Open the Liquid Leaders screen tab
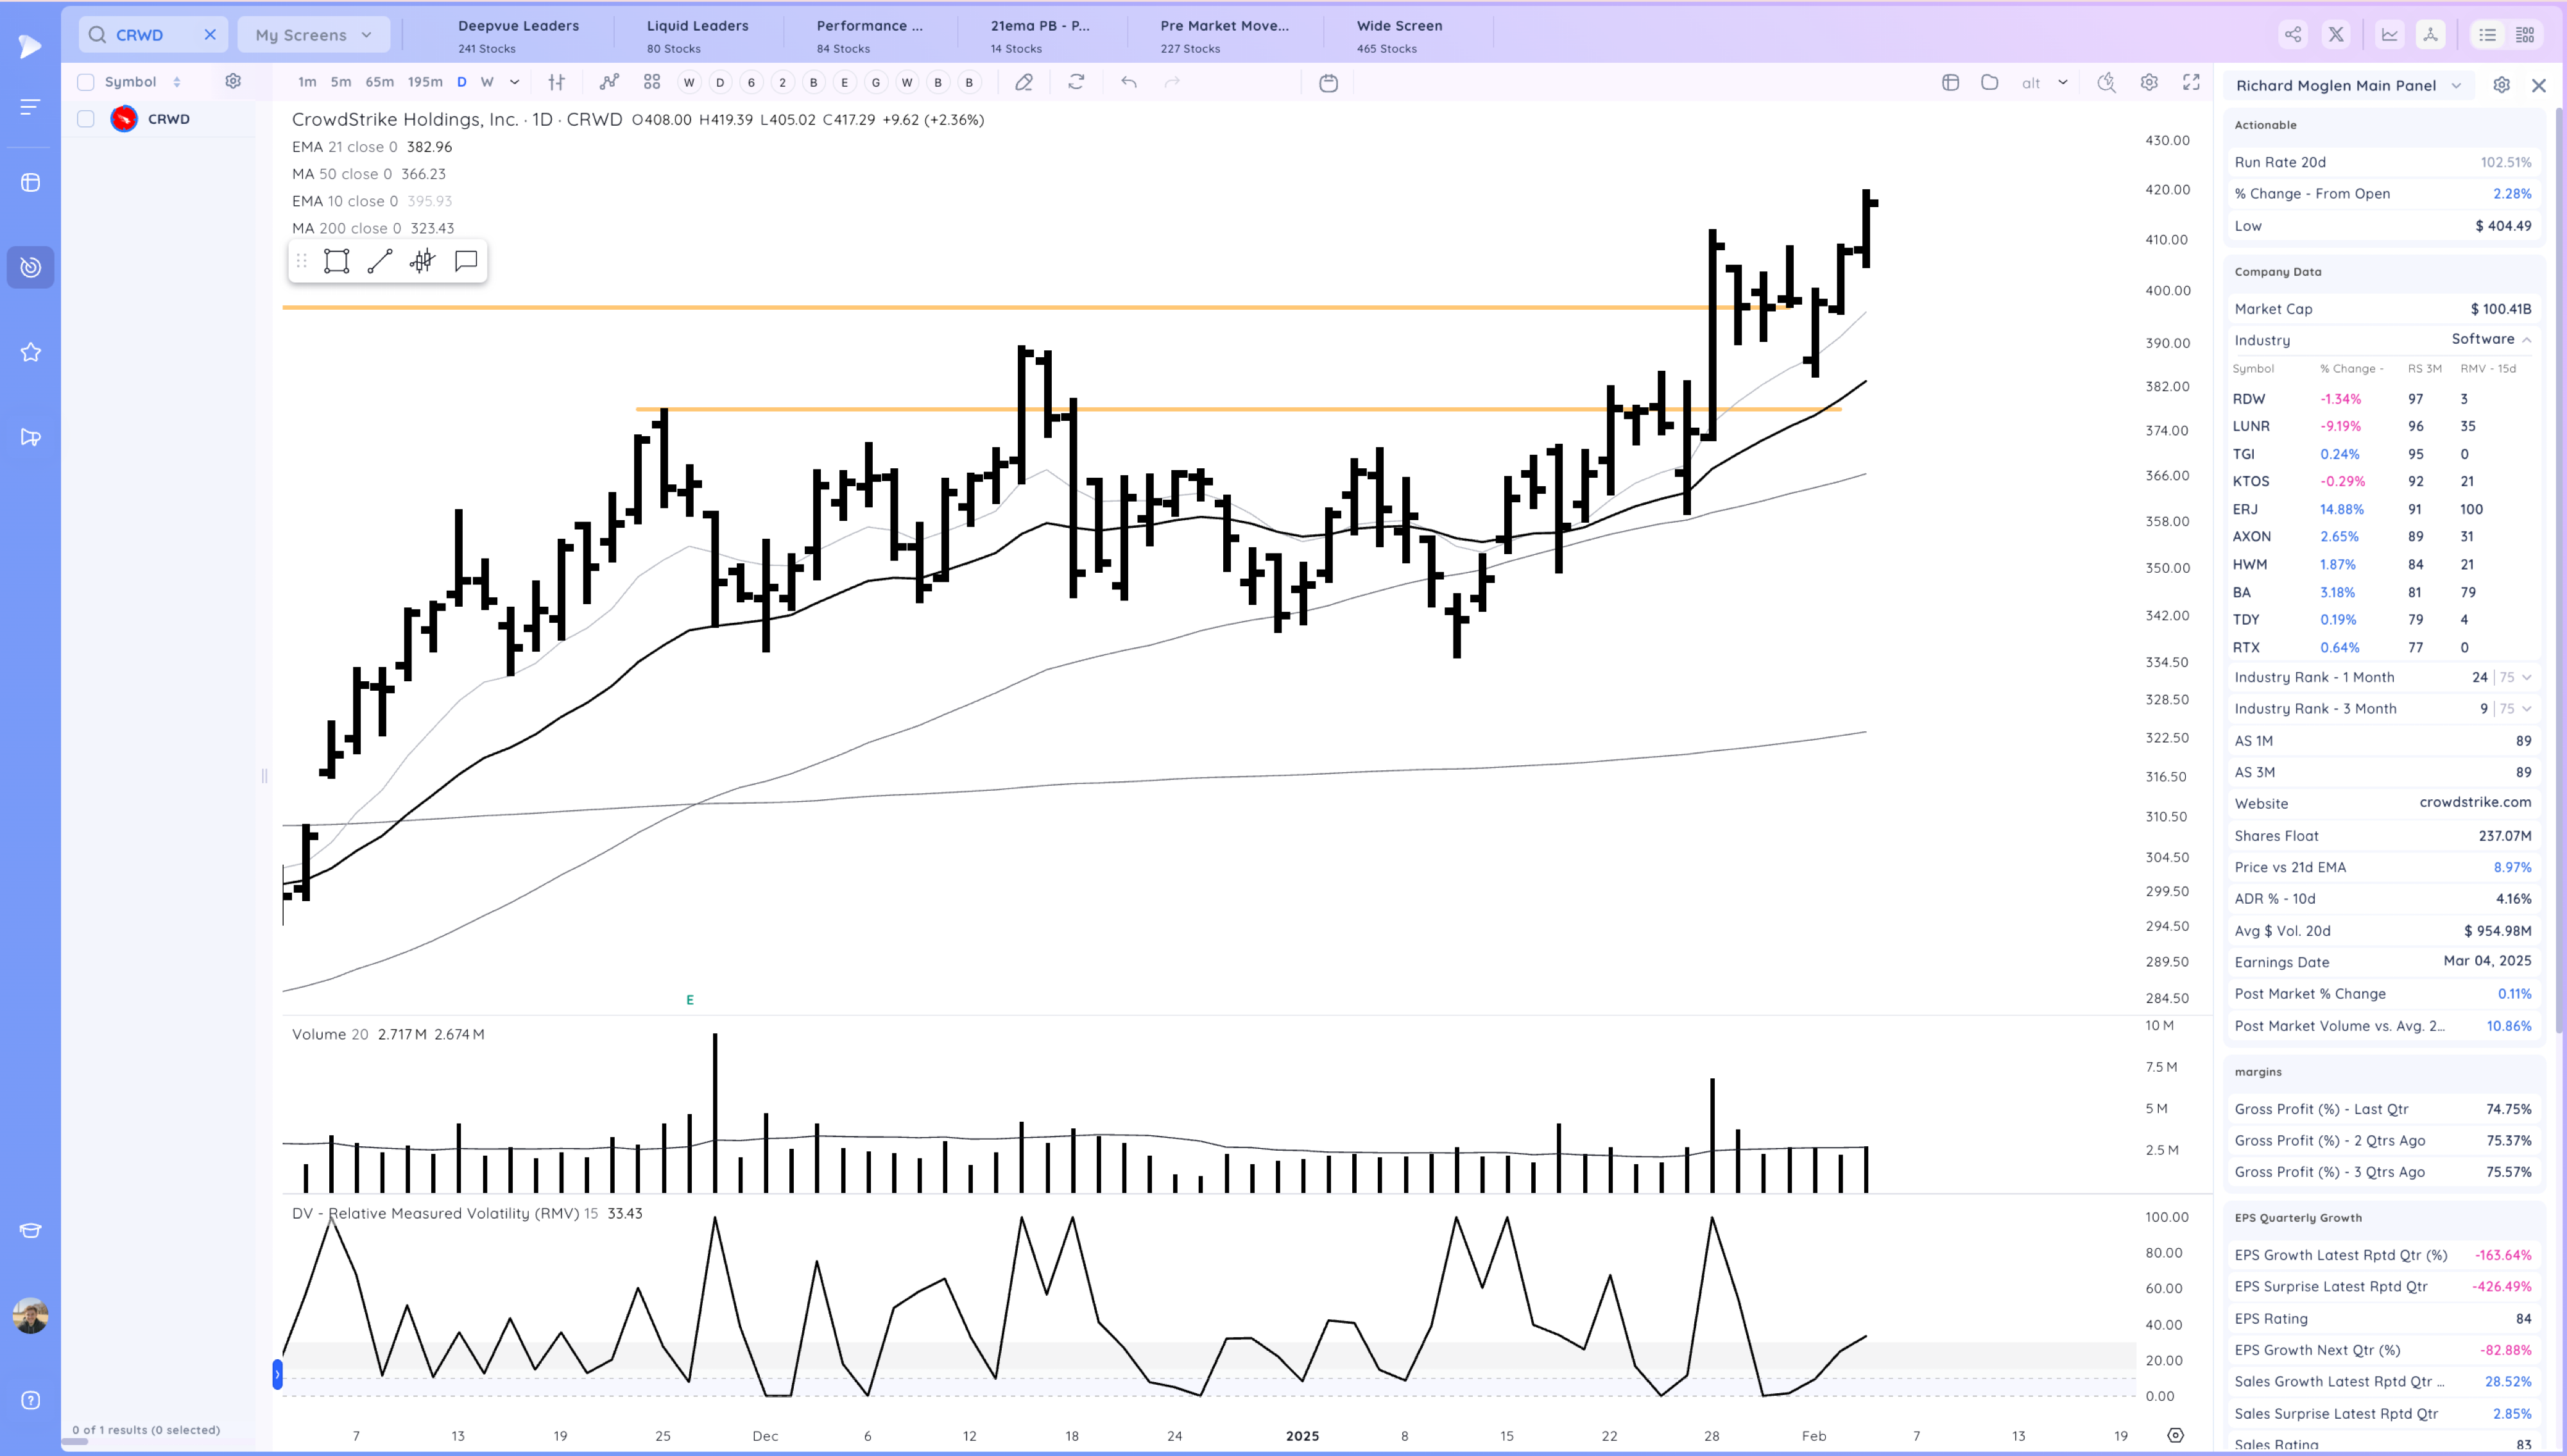This screenshot has width=2567, height=1456. click(696, 35)
